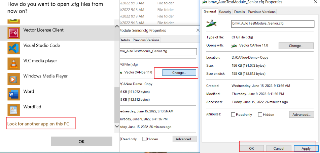Toggle Hidden checkbox in right Properties window
The width and height of the screenshot is (320, 153).
pyautogui.click(x=260, y=114)
